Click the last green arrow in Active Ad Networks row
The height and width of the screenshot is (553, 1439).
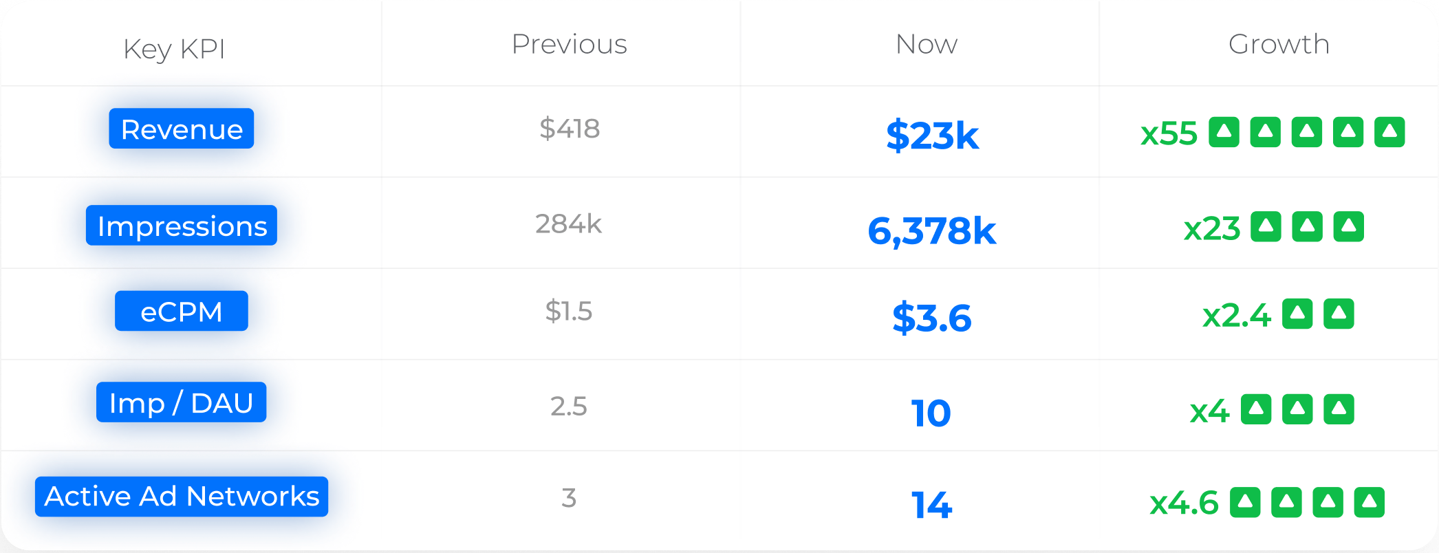tap(1370, 502)
